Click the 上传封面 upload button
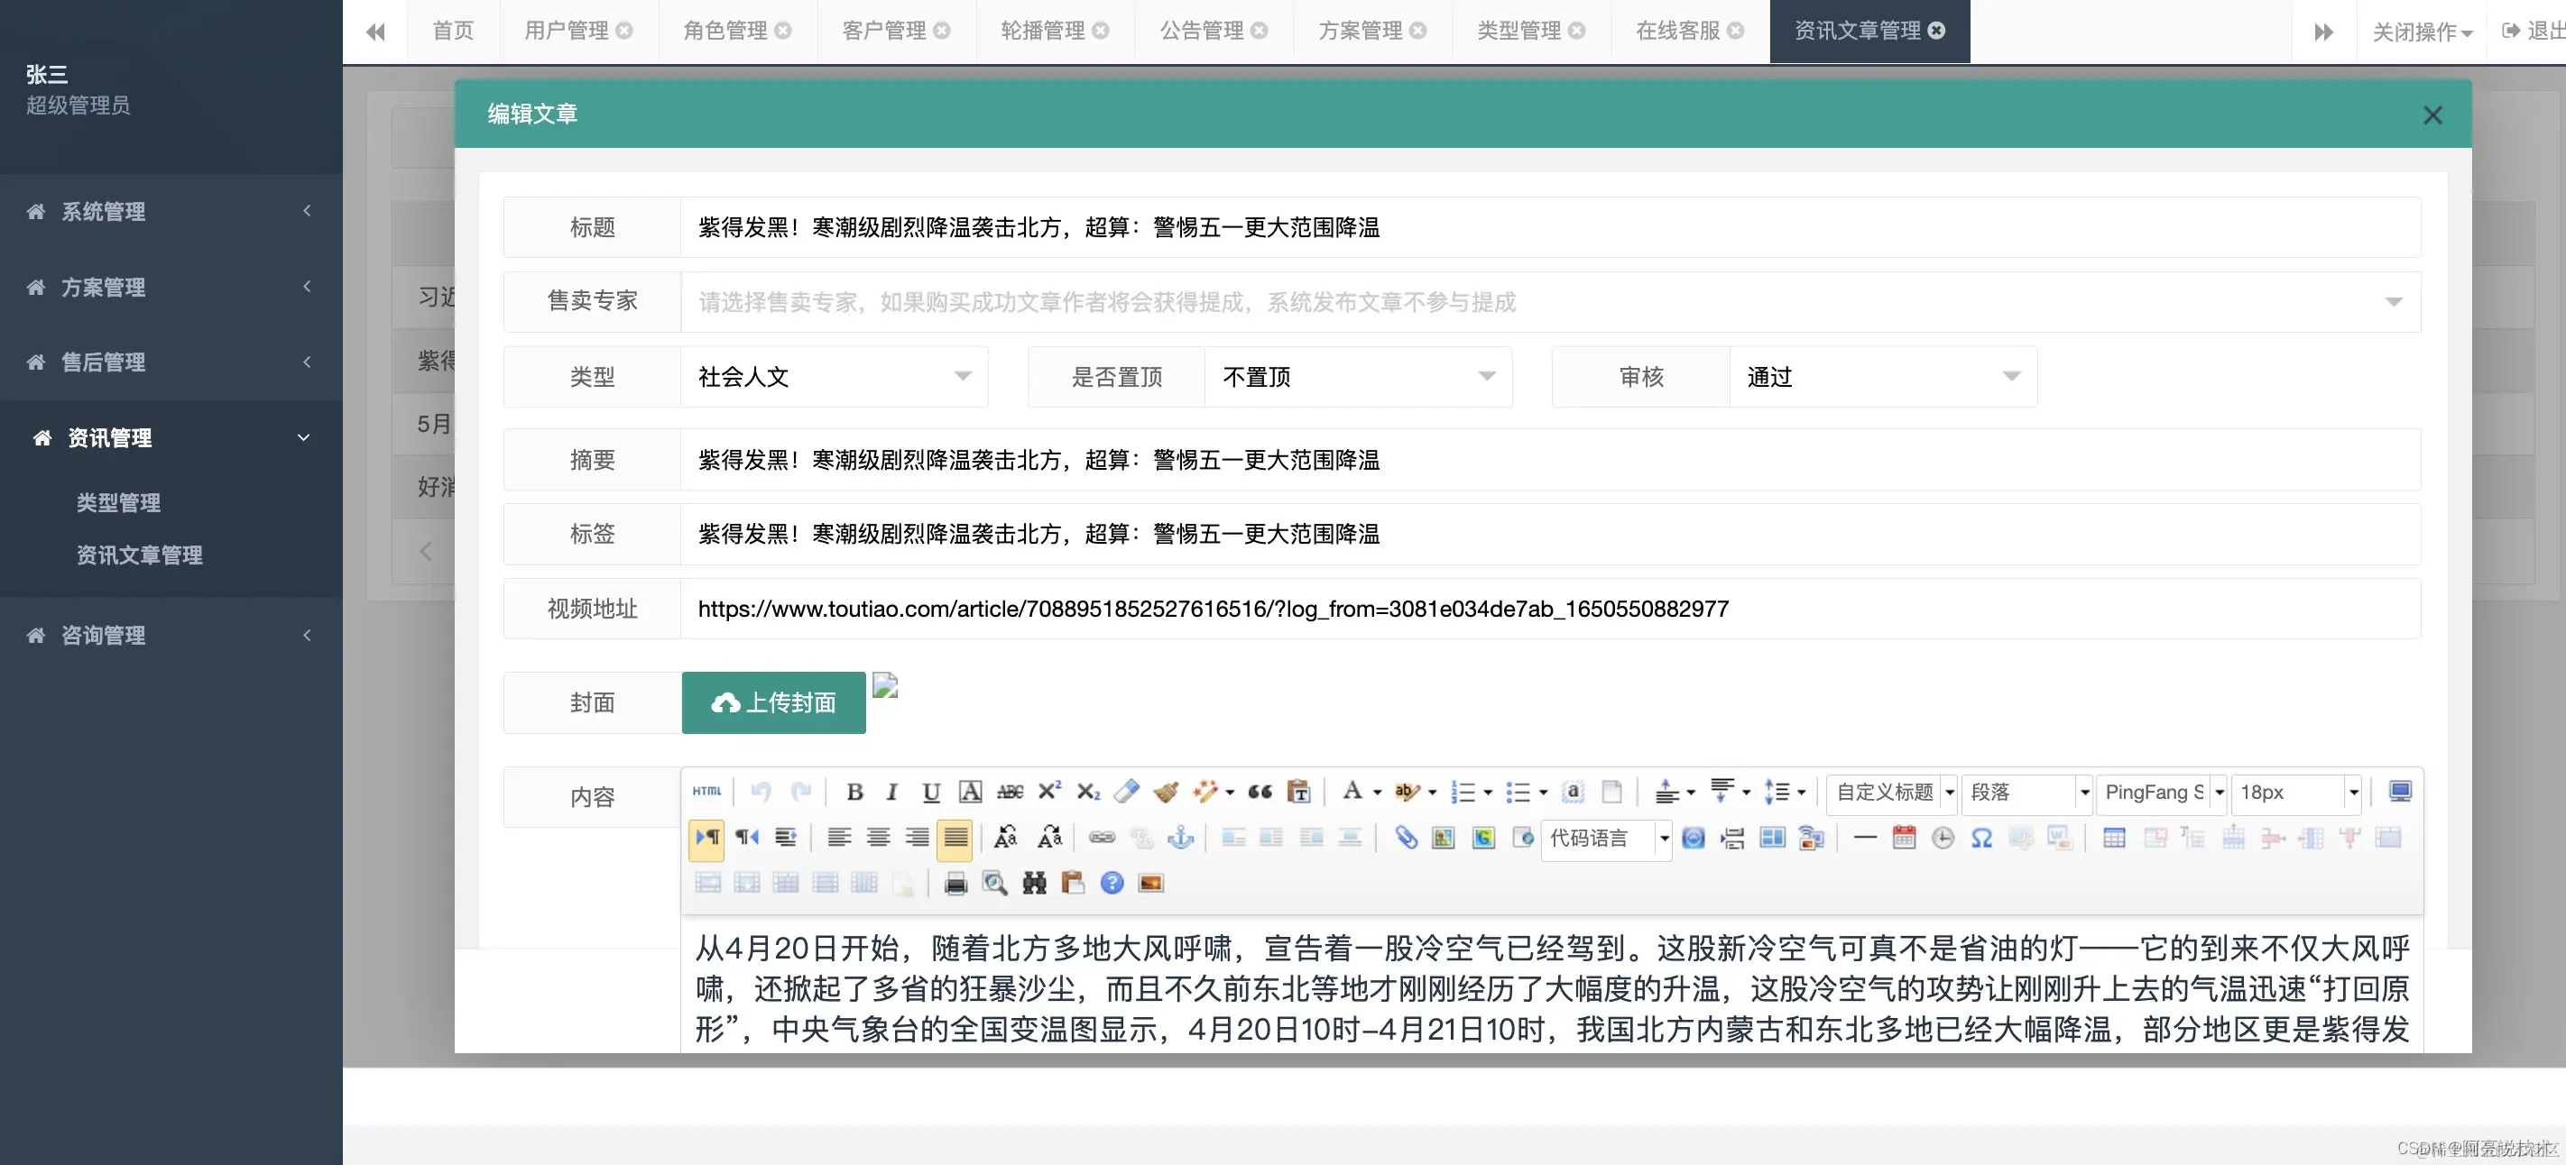 click(x=773, y=703)
